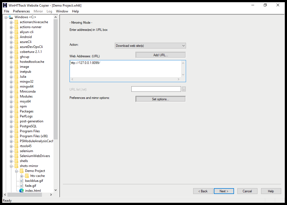Screen dimensions: 287x205
Task: Click the actionarchivecache folder icon
Action: tap(17, 22)
